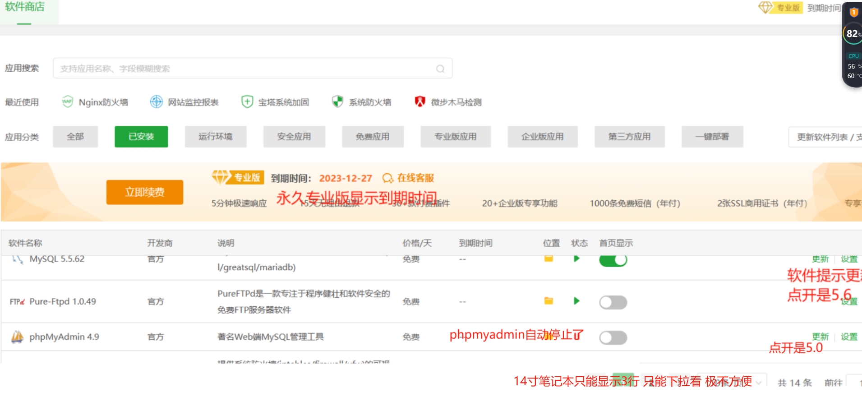Click 设置 link for MySQL 5.5.62
Viewport: 862px width, 397px height.
point(849,259)
